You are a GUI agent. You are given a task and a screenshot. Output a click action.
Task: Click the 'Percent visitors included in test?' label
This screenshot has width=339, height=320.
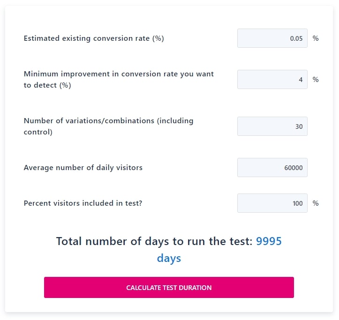pos(83,203)
